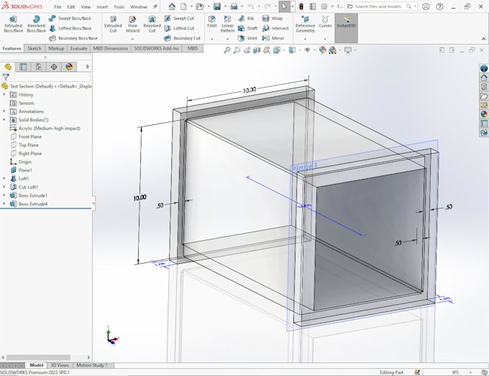The height and width of the screenshot is (376, 489).
Task: Click the Rebuild traffic light icon
Action: (301, 6)
